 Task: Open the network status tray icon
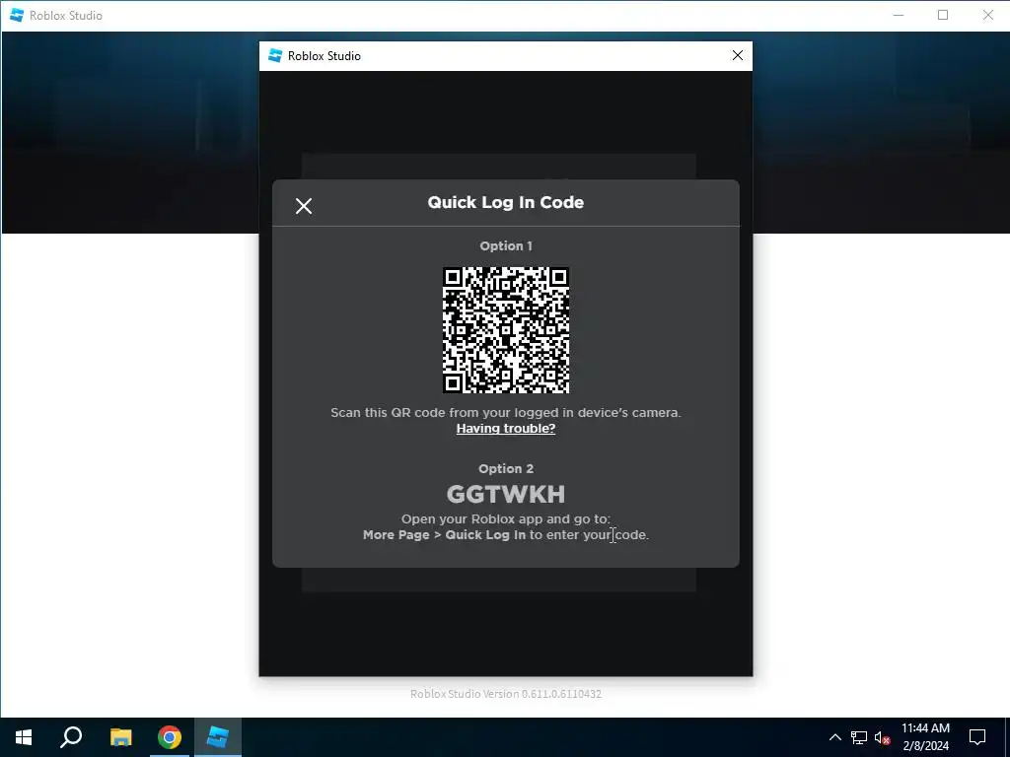point(859,737)
